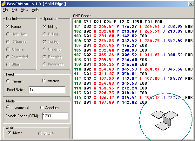Screen dimensions: 195x141
Task: Click CNC code line N14
Action: click(110, 88)
